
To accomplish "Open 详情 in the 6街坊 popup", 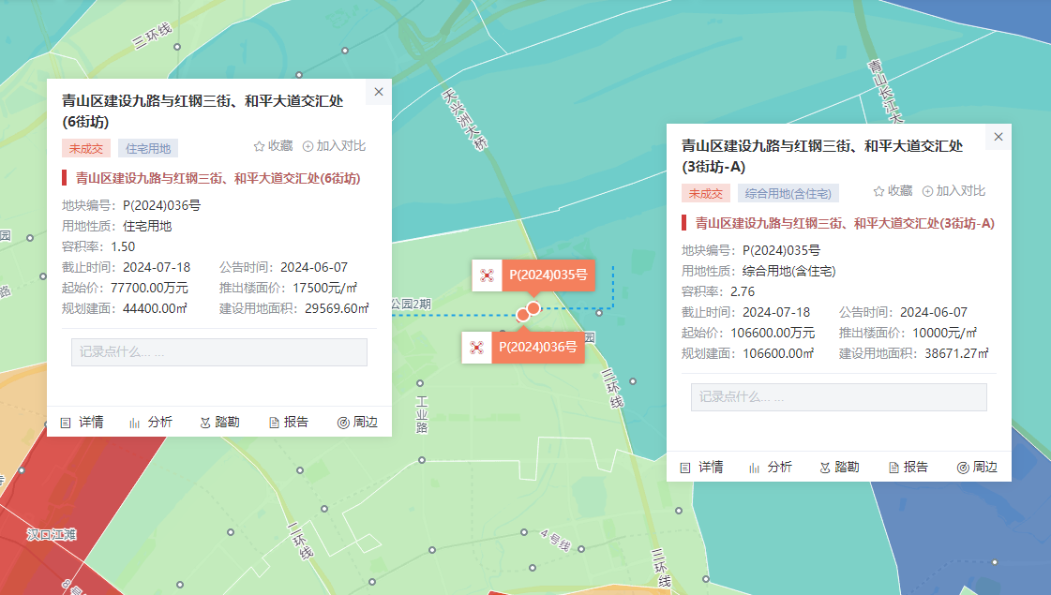I will click(x=82, y=423).
